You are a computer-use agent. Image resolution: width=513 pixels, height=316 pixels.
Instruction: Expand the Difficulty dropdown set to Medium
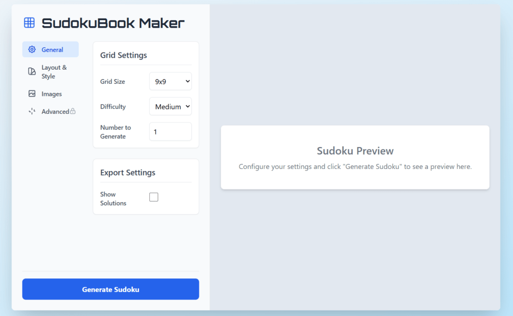pyautogui.click(x=170, y=106)
